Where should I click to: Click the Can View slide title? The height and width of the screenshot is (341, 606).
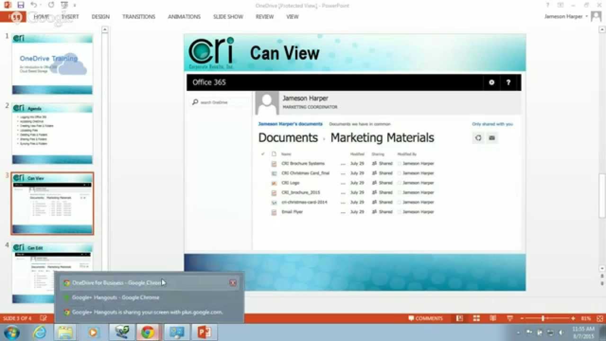coord(285,53)
